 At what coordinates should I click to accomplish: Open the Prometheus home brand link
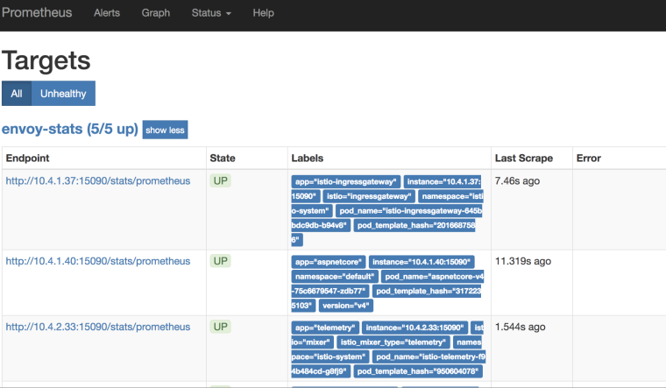click(37, 13)
